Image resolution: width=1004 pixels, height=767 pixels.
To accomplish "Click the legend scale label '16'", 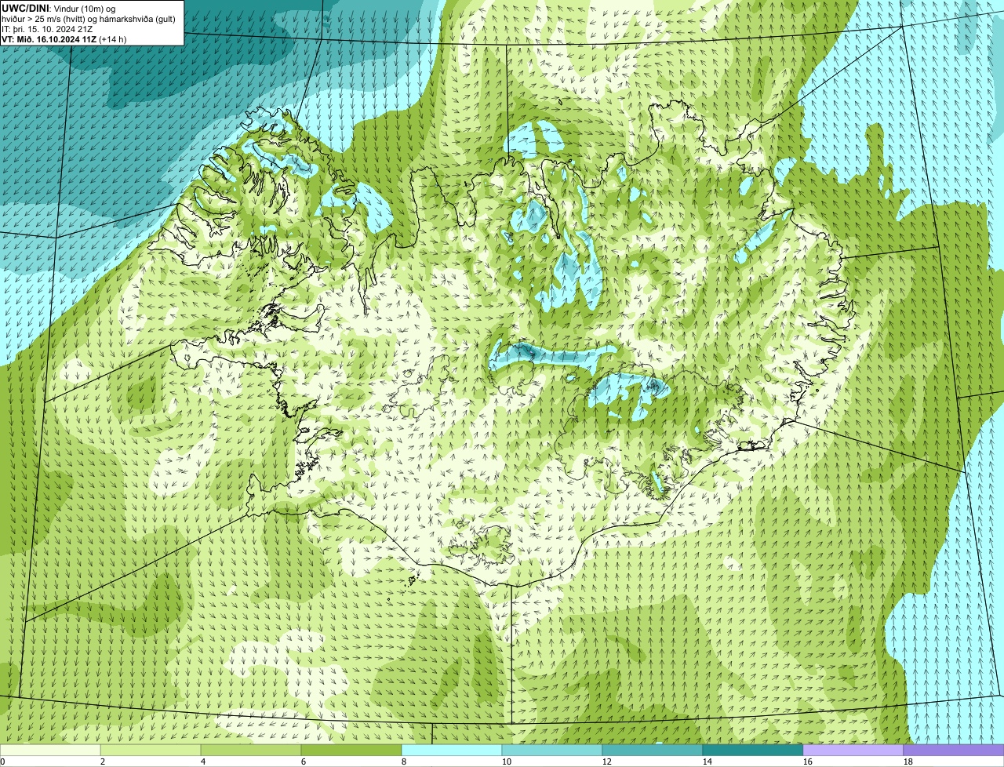I will pos(808,762).
